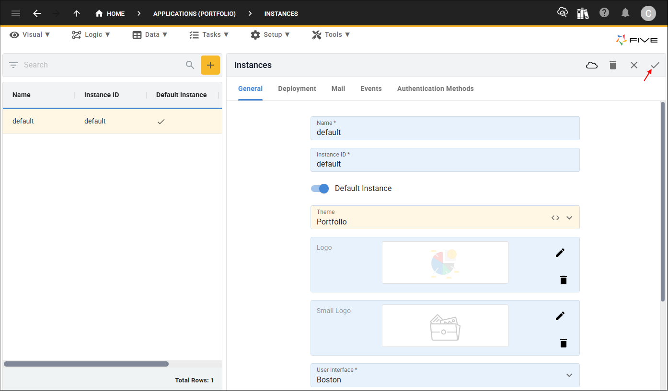Open the Logic menu
Viewport: 668px width, 391px height.
click(x=91, y=34)
